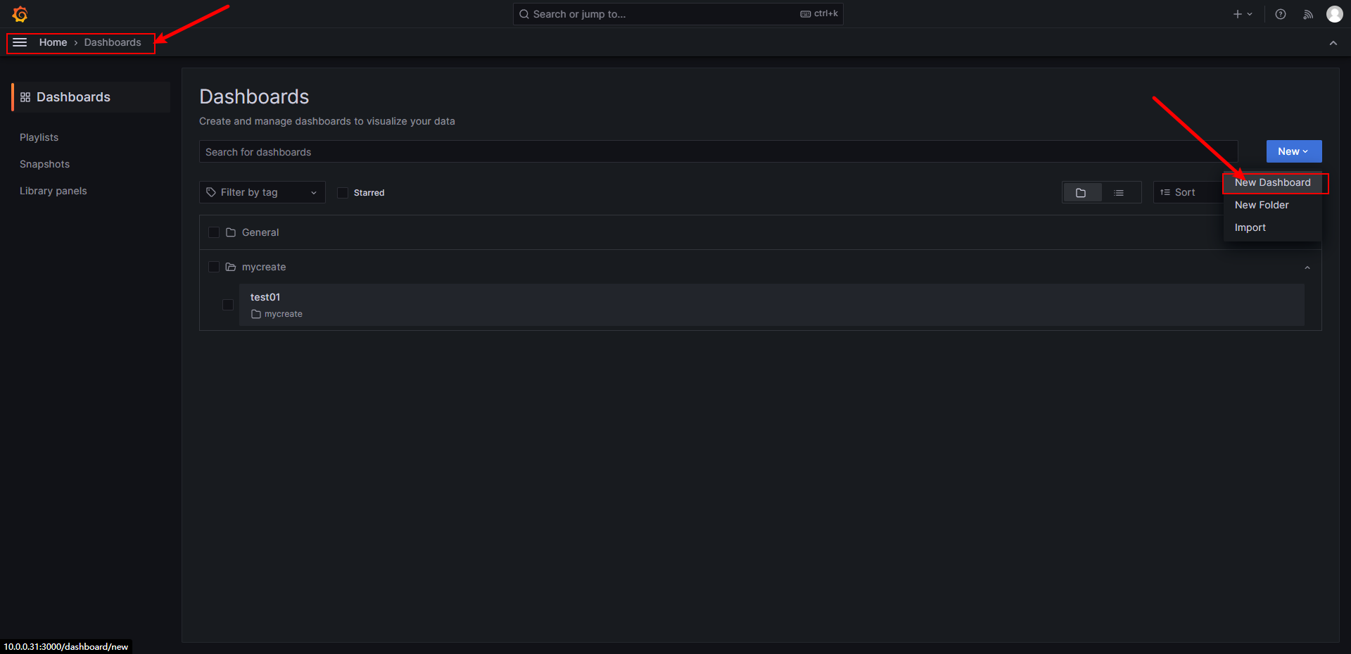Choose New Folder from the menu
1351x654 pixels.
click(x=1272, y=205)
